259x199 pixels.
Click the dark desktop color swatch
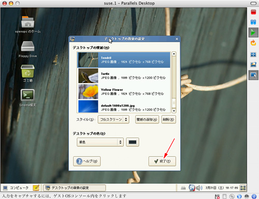point(133,142)
